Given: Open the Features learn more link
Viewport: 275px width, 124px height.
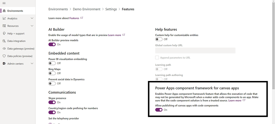Looking at the screenshot, I should [74, 18].
